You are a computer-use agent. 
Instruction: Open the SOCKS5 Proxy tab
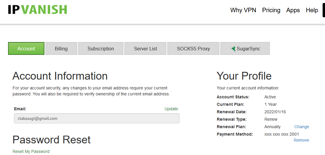[x=193, y=49]
